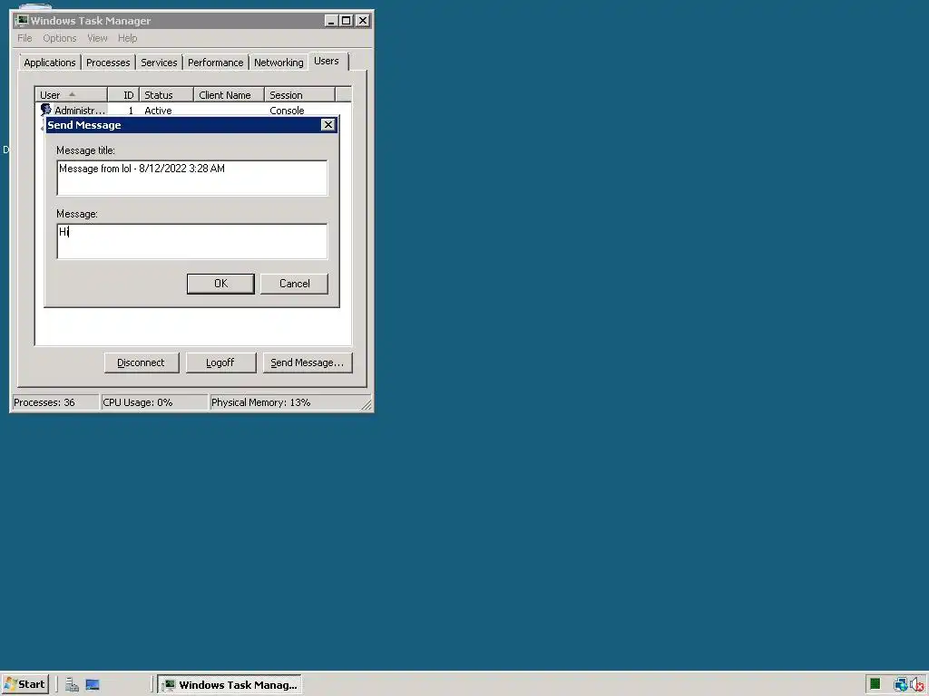Click the Send Message dialog close X
The image size is (929, 696).
click(328, 125)
